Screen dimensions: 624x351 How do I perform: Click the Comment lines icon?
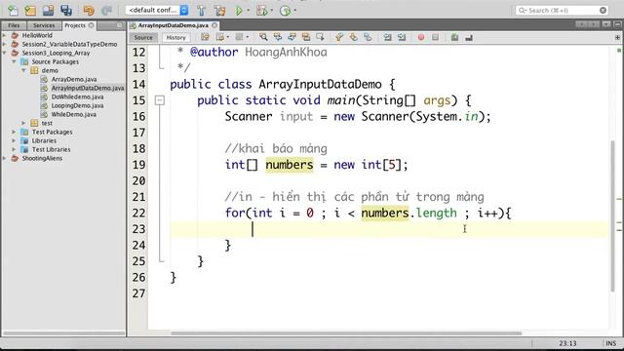[x=454, y=37]
